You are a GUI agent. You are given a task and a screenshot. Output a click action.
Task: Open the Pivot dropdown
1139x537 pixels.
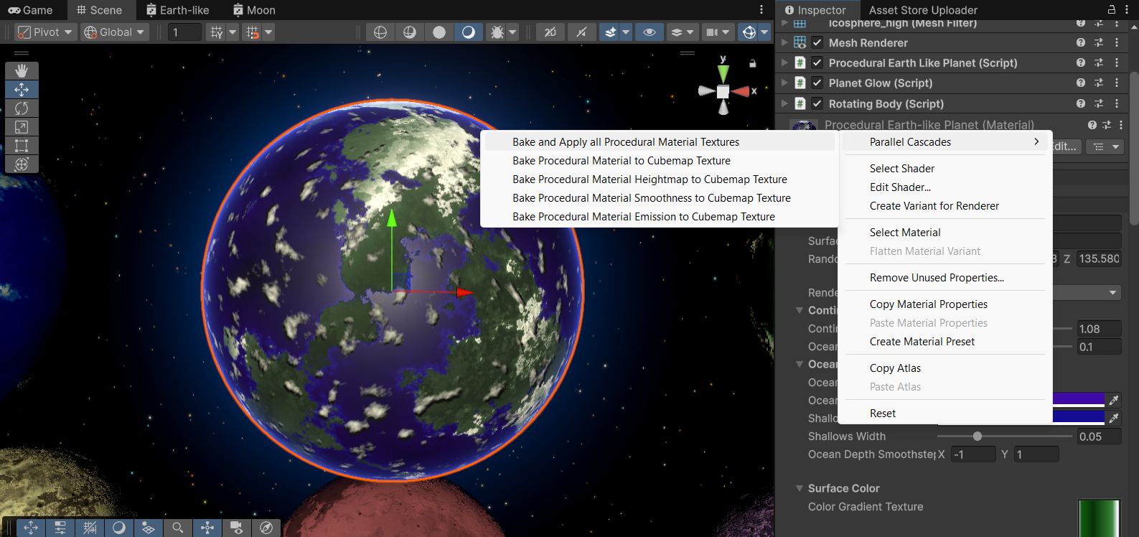[x=45, y=32]
